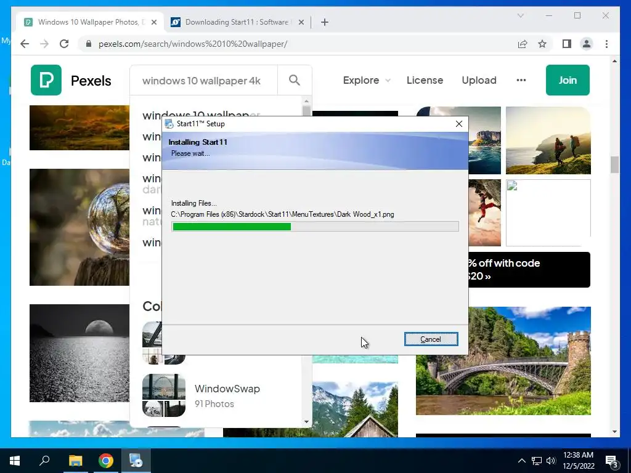Open the stone bridge and tower photo
Image resolution: width=631 pixels, height=473 pixels.
pyautogui.click(x=503, y=360)
